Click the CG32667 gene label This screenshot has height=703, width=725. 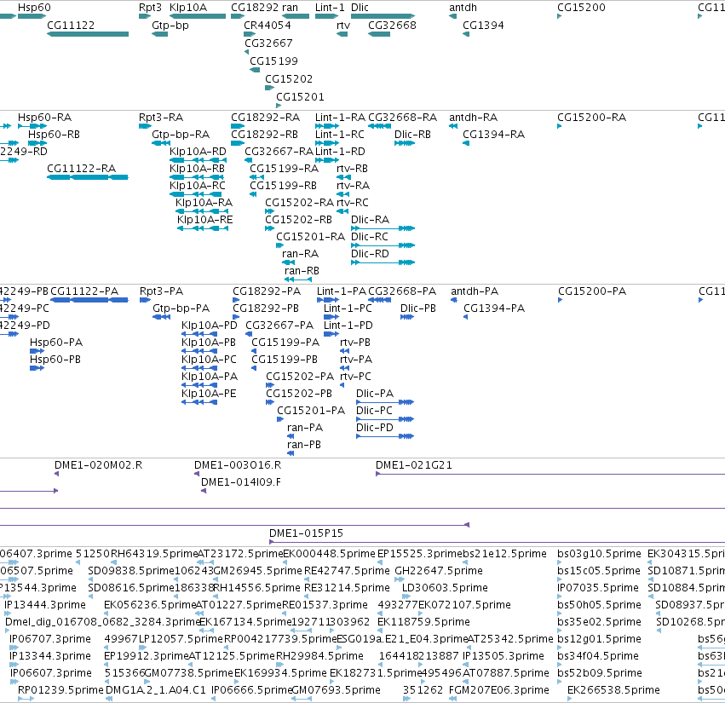[268, 43]
